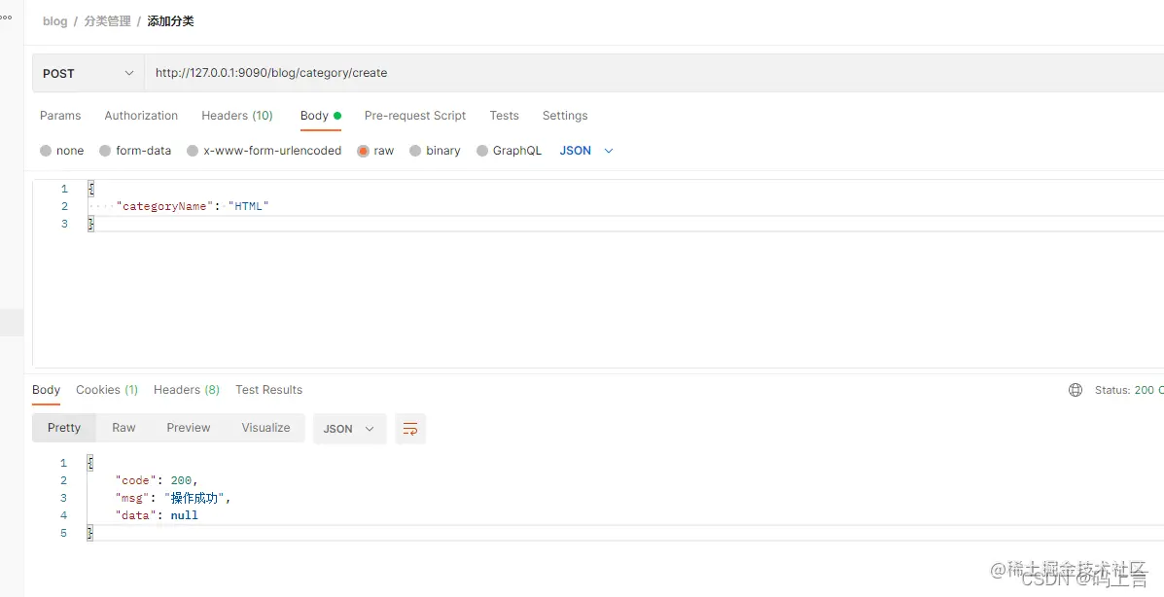Open the response Headers (8) tab

187,390
